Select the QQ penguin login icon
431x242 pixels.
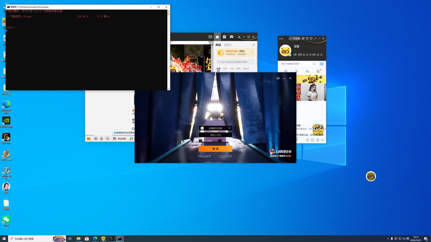coord(211,119)
